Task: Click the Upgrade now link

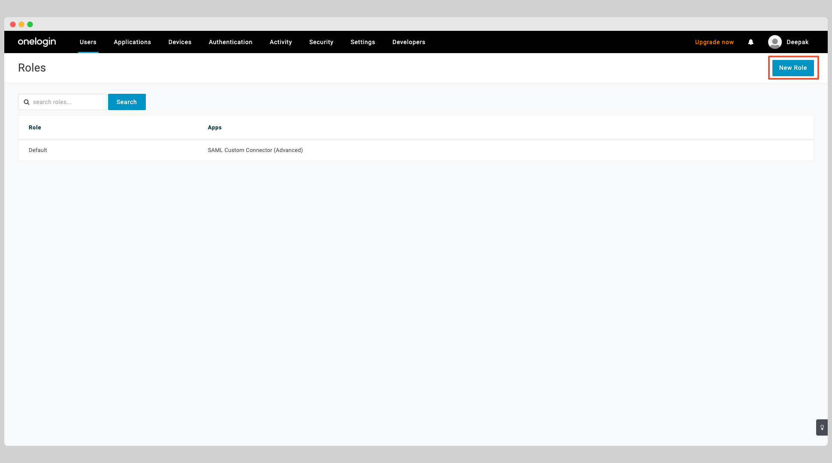Action: pos(714,42)
